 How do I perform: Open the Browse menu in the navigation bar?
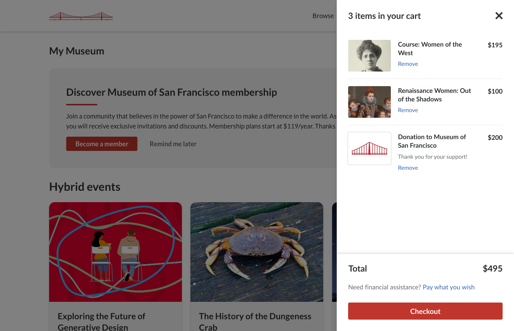tap(323, 16)
